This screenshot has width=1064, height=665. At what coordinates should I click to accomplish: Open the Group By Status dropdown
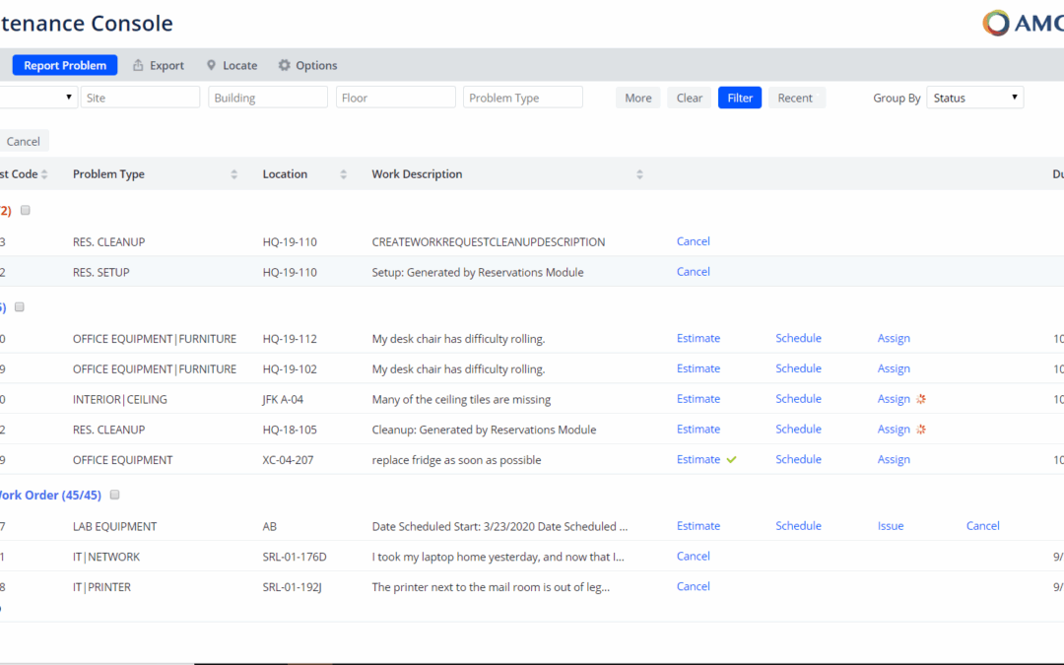tap(975, 98)
